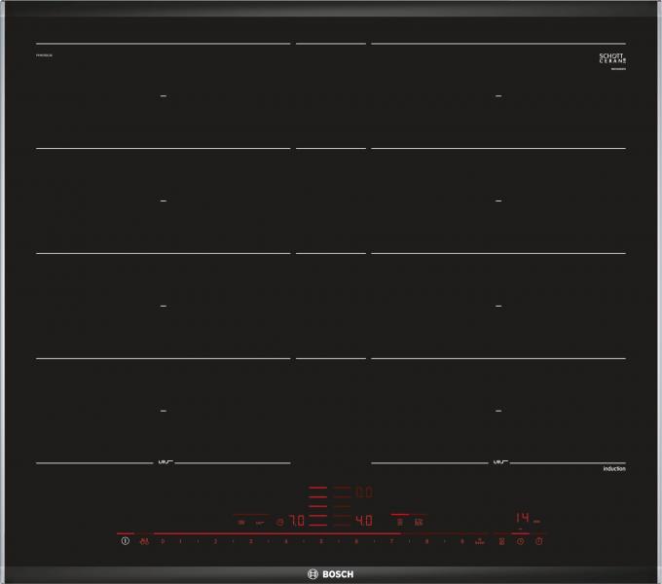Choose power level 4 on the slider
This screenshot has height=584, width=662.
point(286,541)
